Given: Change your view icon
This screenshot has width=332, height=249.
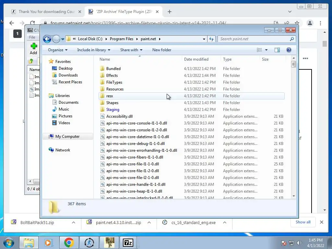Looking at the screenshot, I should click(x=259, y=50).
